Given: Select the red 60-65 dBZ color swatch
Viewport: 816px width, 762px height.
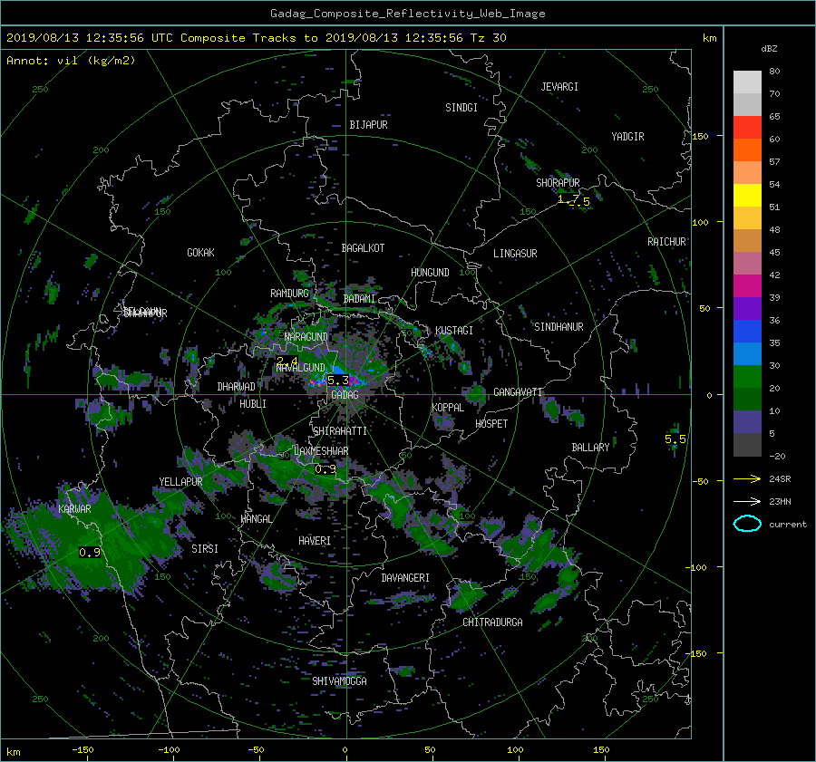Looking at the screenshot, I should [x=747, y=128].
